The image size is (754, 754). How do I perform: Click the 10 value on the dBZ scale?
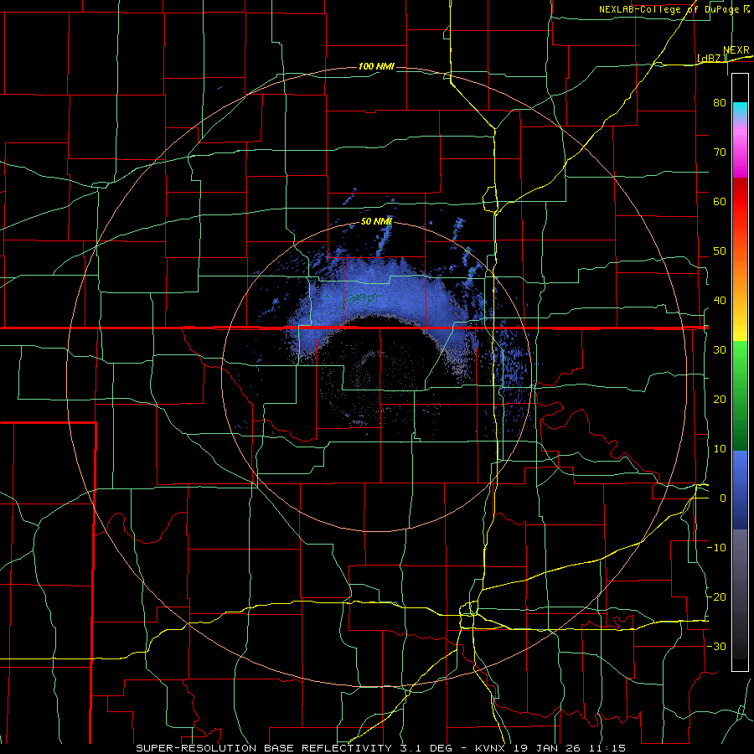720,449
